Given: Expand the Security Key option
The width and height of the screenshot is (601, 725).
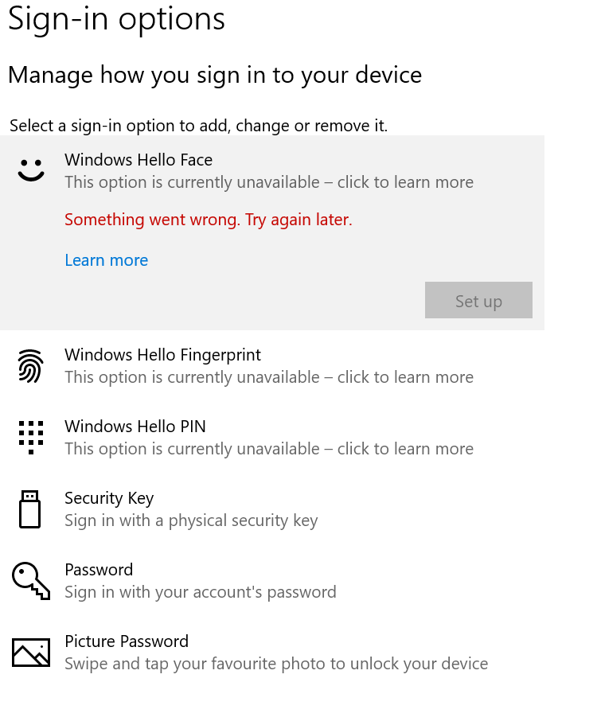Looking at the screenshot, I should [109, 498].
